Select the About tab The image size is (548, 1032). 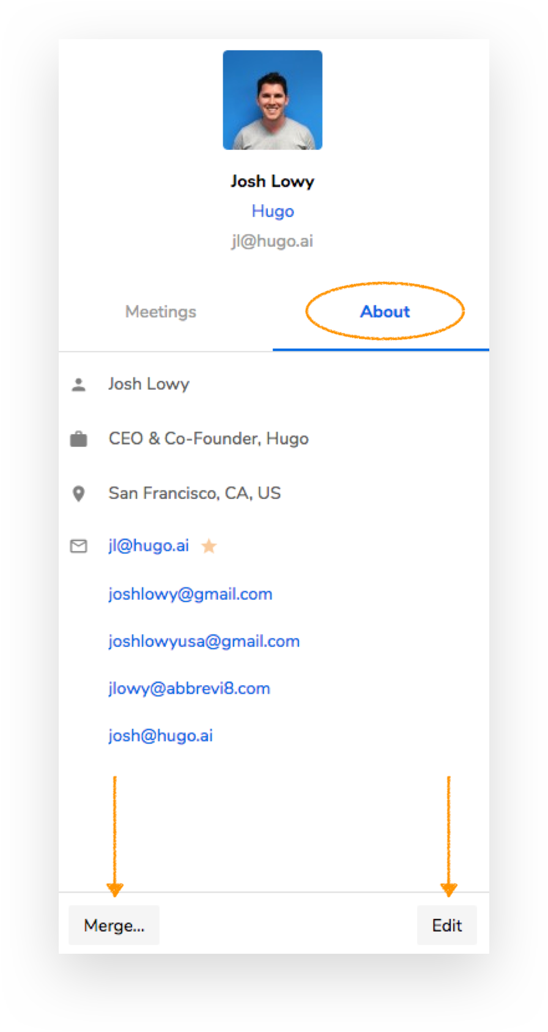385,312
